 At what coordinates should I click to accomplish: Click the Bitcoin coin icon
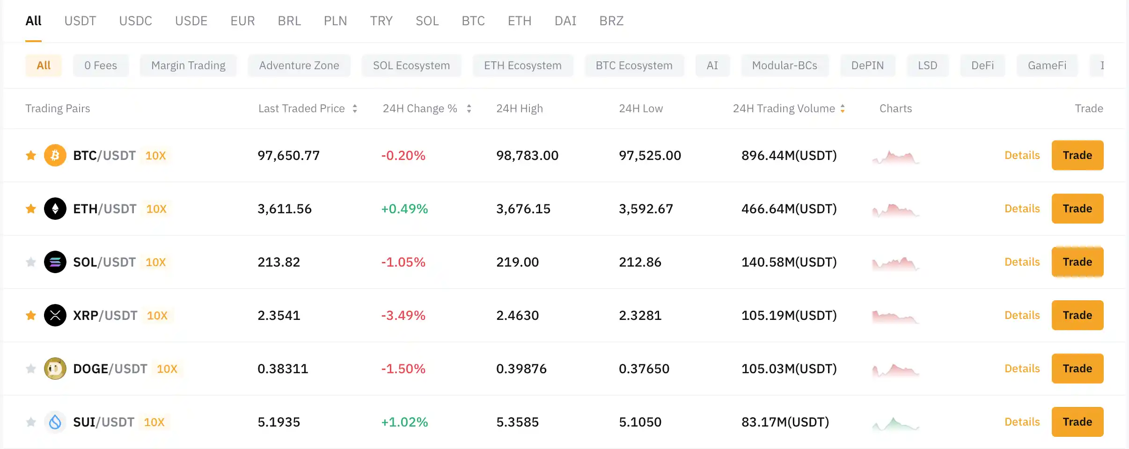click(x=55, y=155)
